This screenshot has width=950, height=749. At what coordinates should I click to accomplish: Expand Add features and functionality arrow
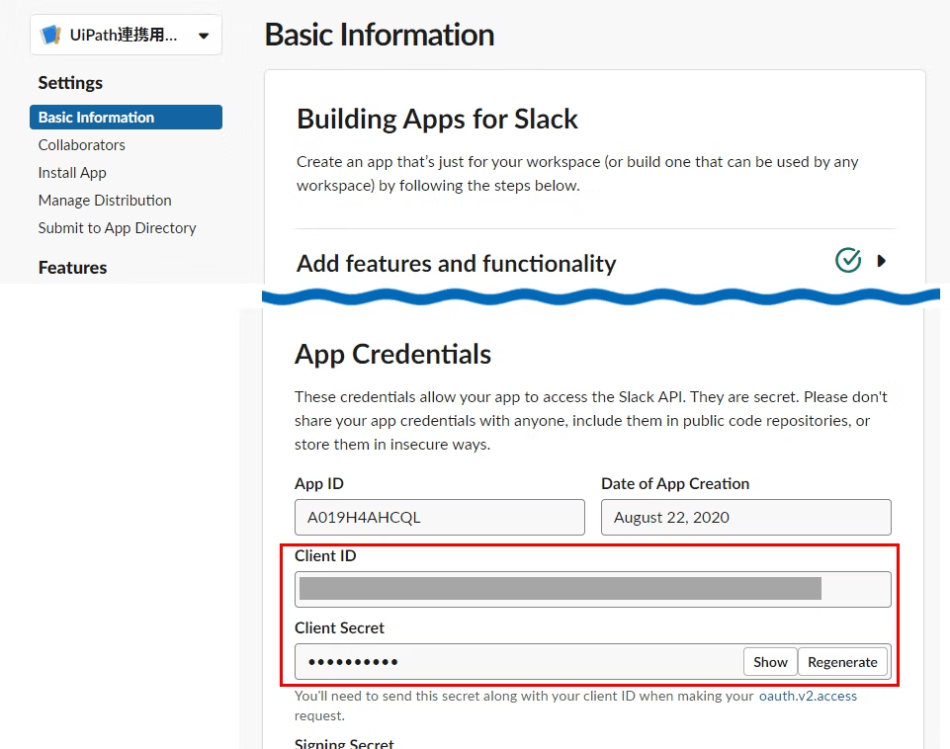(882, 261)
